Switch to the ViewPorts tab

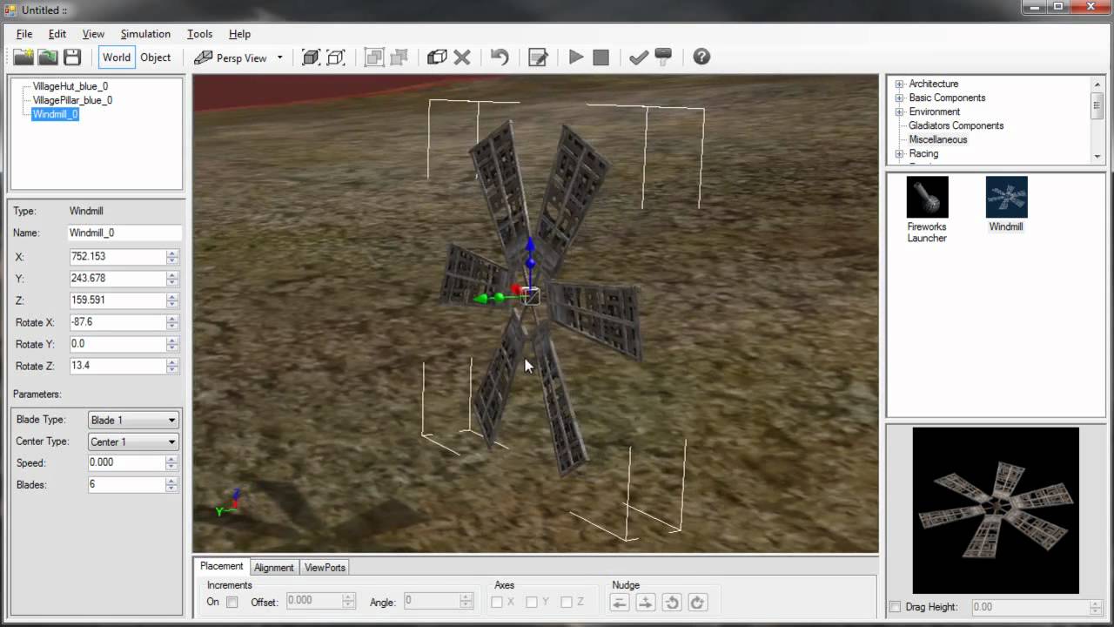click(325, 567)
